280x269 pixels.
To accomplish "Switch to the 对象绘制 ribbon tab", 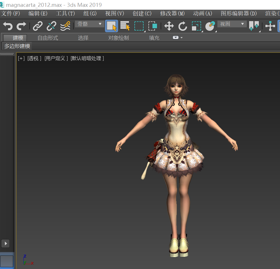I will 119,38.
